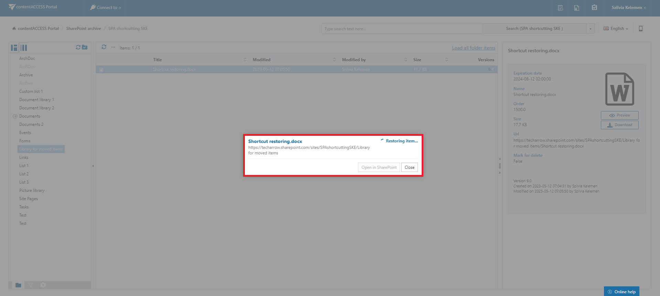
Task: Select Document library 1 in folder tree
Action: tap(36, 100)
